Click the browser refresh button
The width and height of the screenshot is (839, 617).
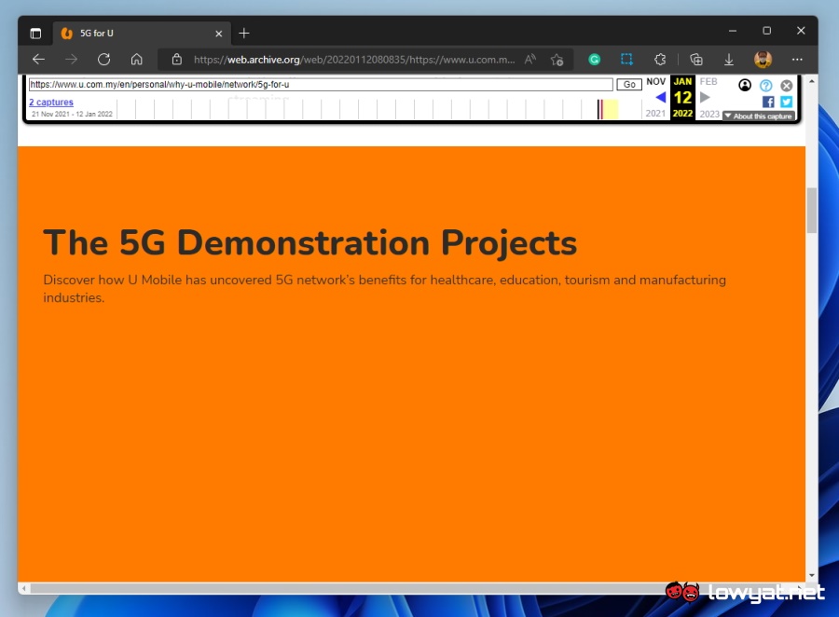(x=103, y=59)
